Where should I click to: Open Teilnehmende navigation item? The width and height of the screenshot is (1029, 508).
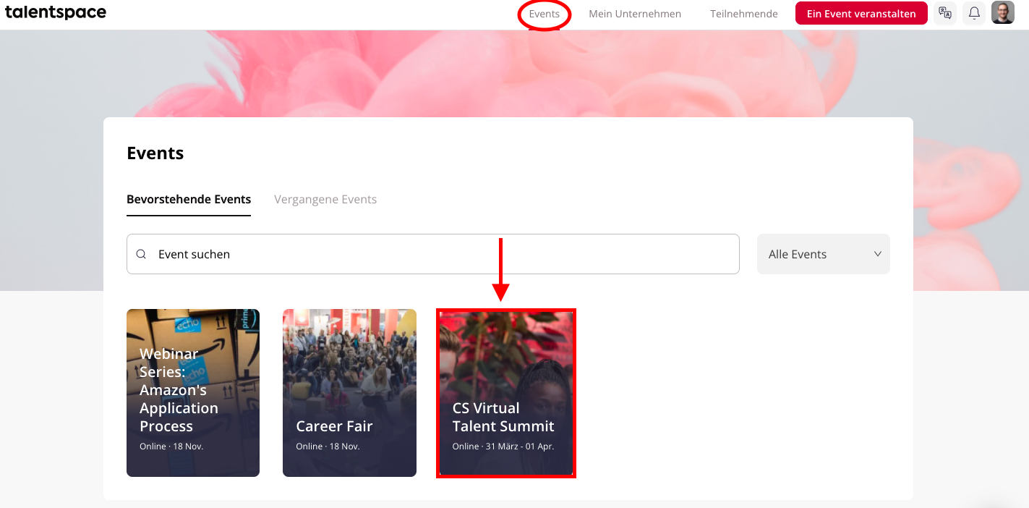744,14
